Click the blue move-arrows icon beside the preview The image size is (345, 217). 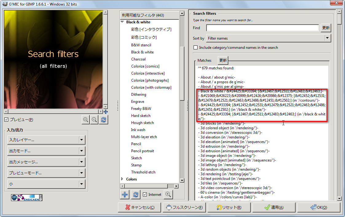pos(106,112)
